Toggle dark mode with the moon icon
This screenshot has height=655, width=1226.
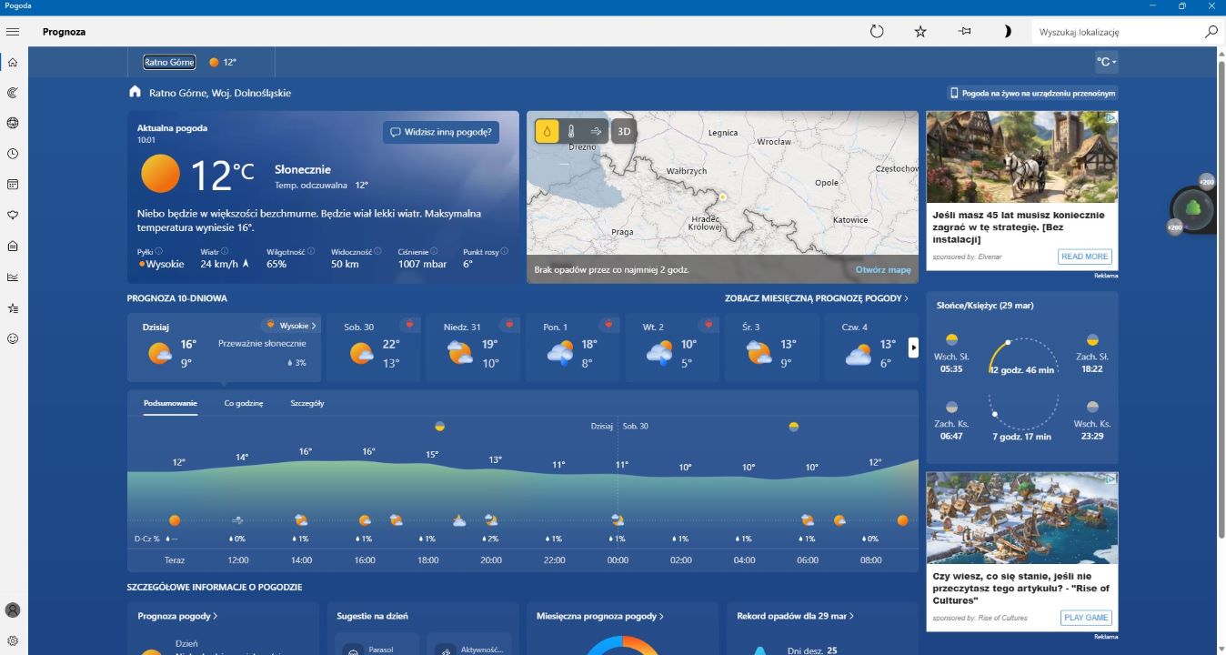tap(1008, 32)
